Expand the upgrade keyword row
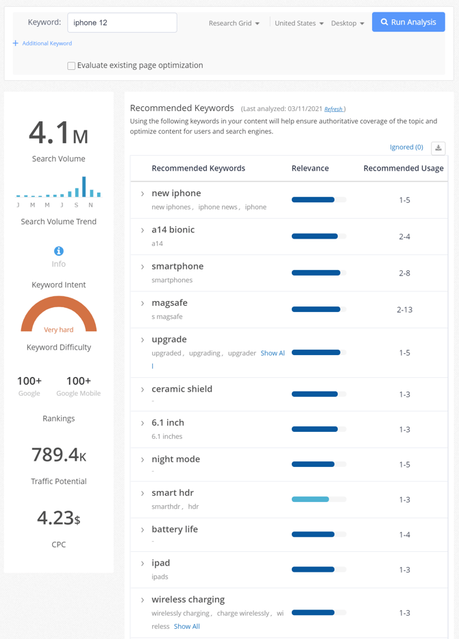This screenshot has height=639, width=459. pyautogui.click(x=142, y=340)
